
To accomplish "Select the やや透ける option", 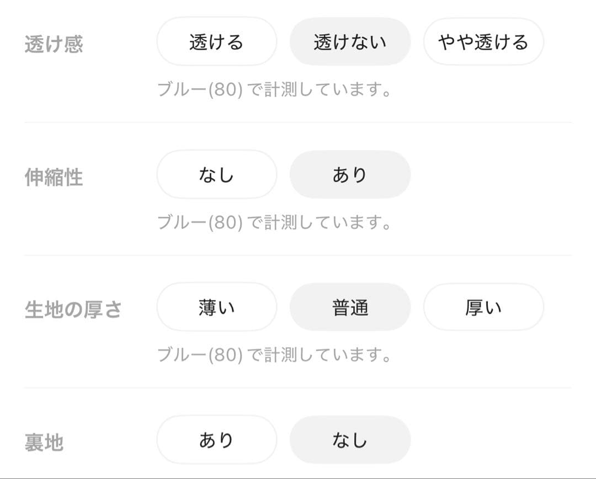I will click(x=483, y=41).
